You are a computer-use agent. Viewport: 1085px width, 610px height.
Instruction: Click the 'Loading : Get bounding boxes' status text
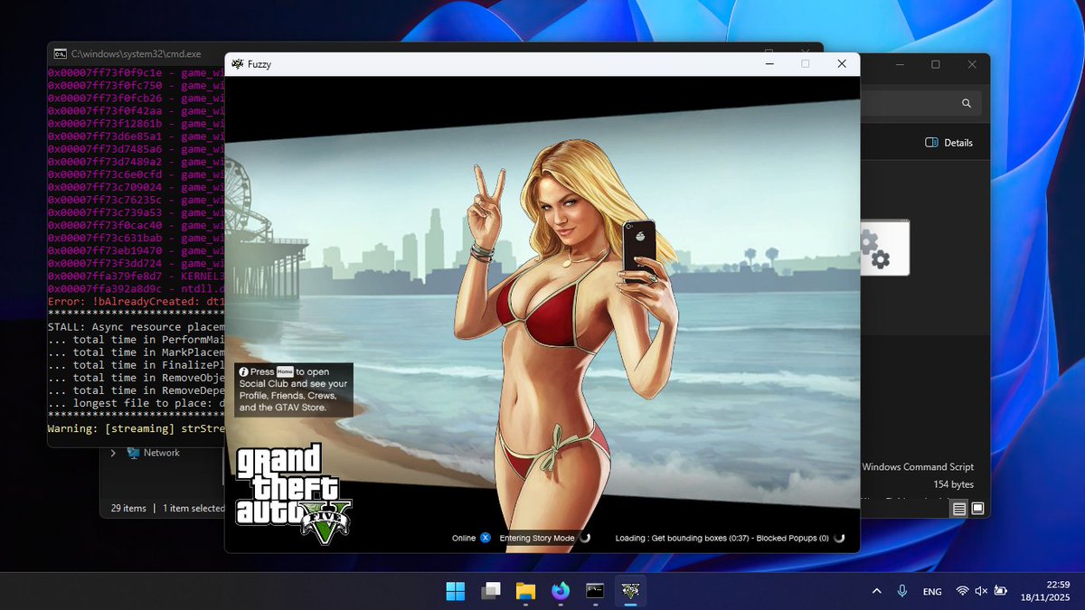(x=722, y=539)
